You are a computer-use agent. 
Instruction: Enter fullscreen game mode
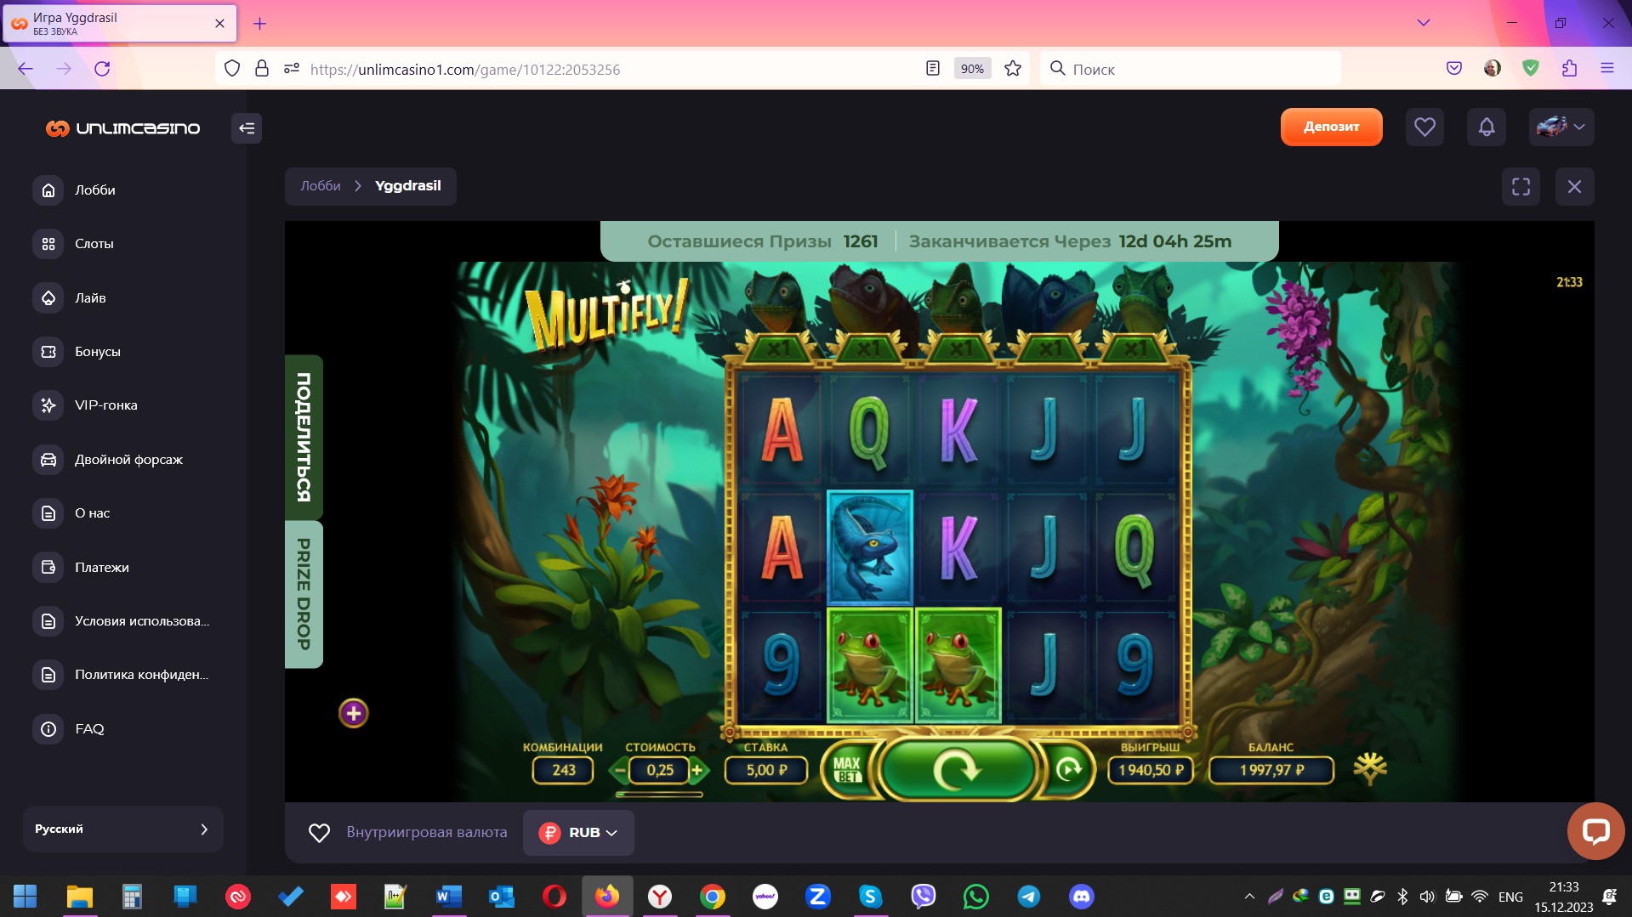click(x=1521, y=187)
